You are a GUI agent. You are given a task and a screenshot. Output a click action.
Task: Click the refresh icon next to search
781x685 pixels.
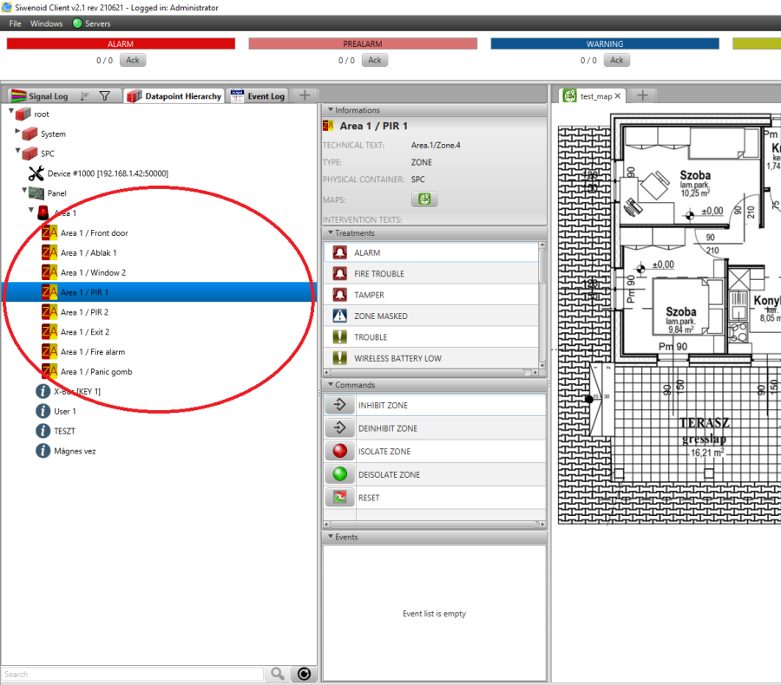(x=304, y=674)
